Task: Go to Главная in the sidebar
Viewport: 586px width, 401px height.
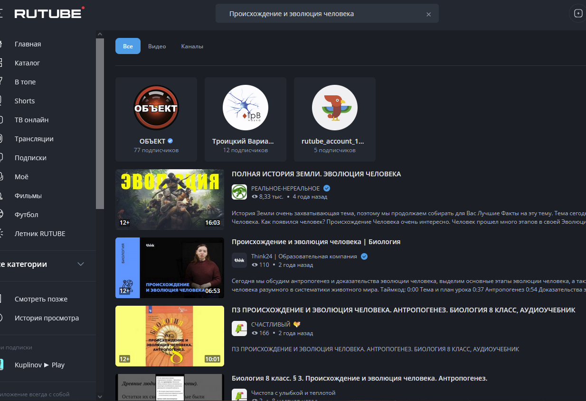Action: [28, 44]
